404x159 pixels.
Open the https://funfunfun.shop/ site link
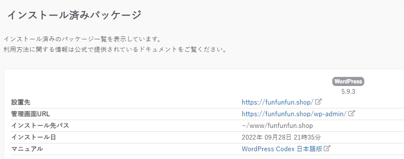pos(277,102)
